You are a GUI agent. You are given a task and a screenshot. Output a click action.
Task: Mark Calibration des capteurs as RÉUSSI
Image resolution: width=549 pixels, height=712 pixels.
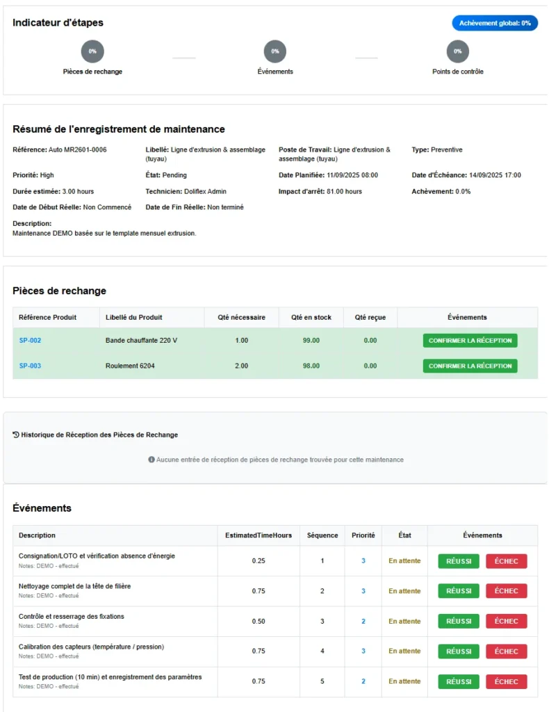458,652
